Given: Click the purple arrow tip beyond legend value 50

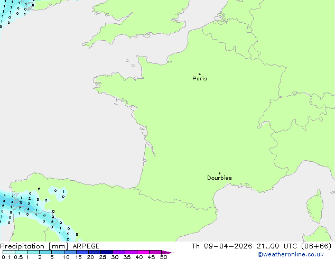Looking at the screenshot, I should coord(168,252).
